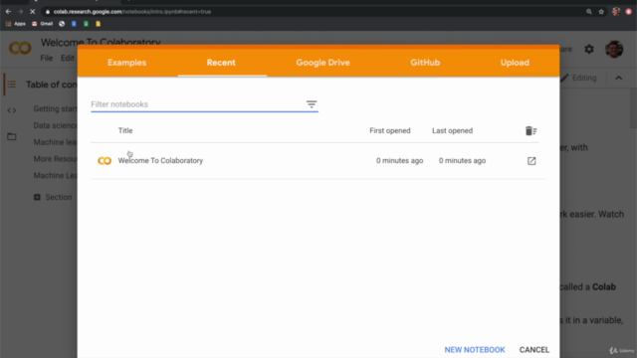Click the Data science contents entry
637x358 pixels.
coord(55,125)
